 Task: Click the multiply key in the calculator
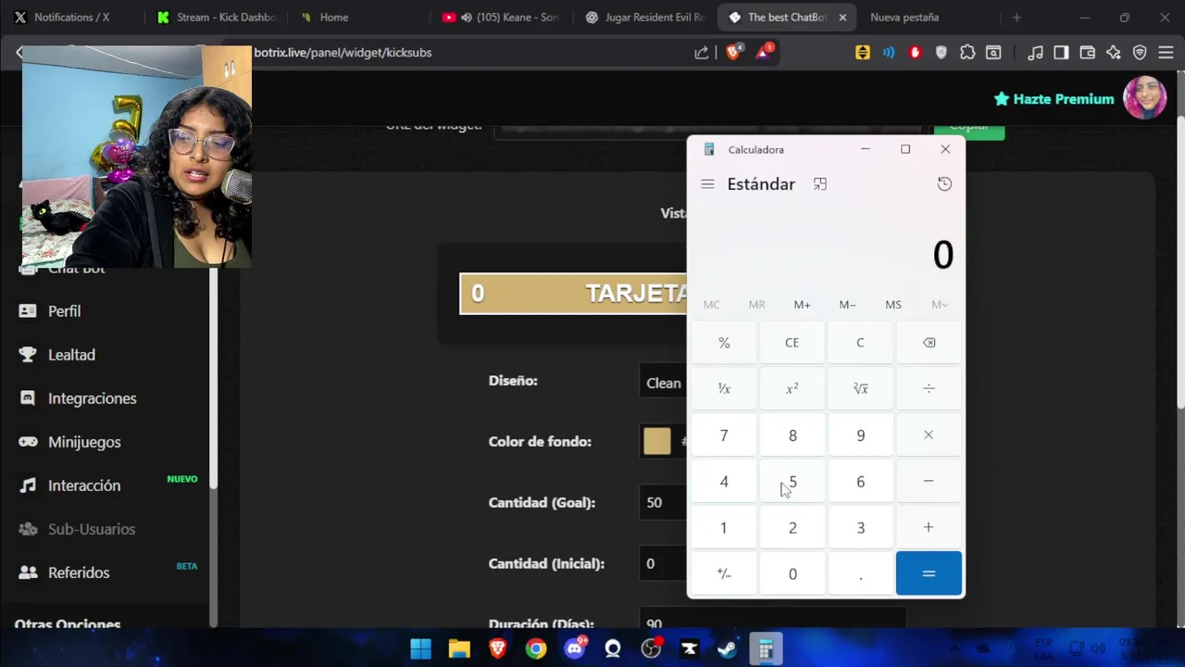coord(929,435)
